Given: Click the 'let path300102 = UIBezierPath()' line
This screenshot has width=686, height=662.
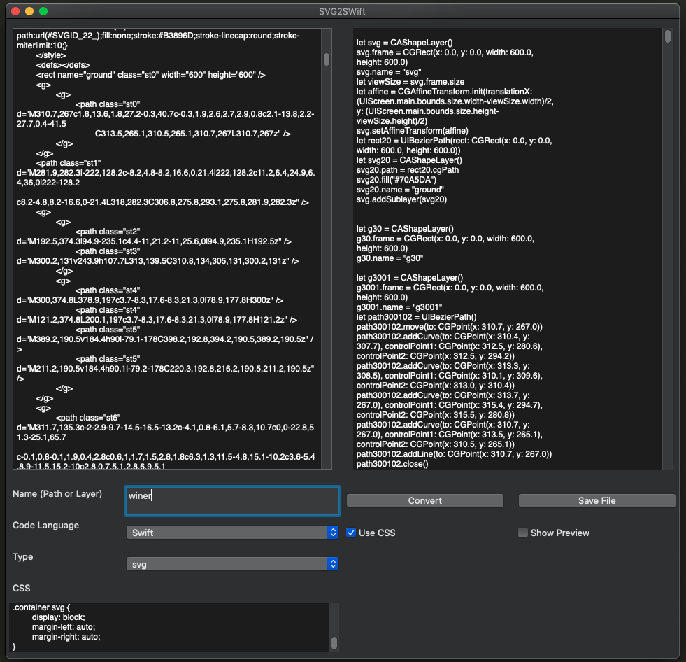Looking at the screenshot, I should (417, 316).
